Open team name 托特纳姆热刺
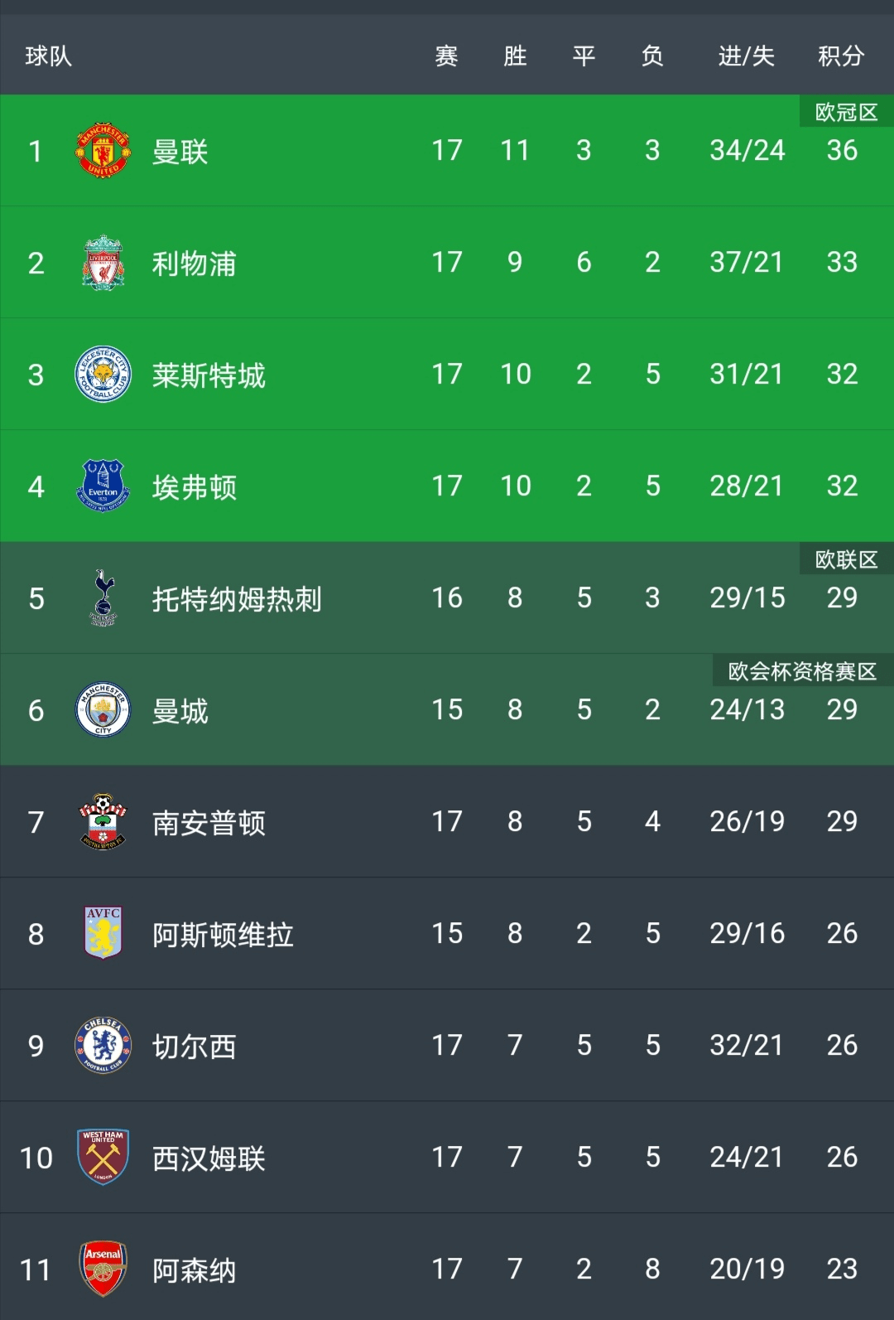This screenshot has height=1320, width=894. [x=237, y=599]
